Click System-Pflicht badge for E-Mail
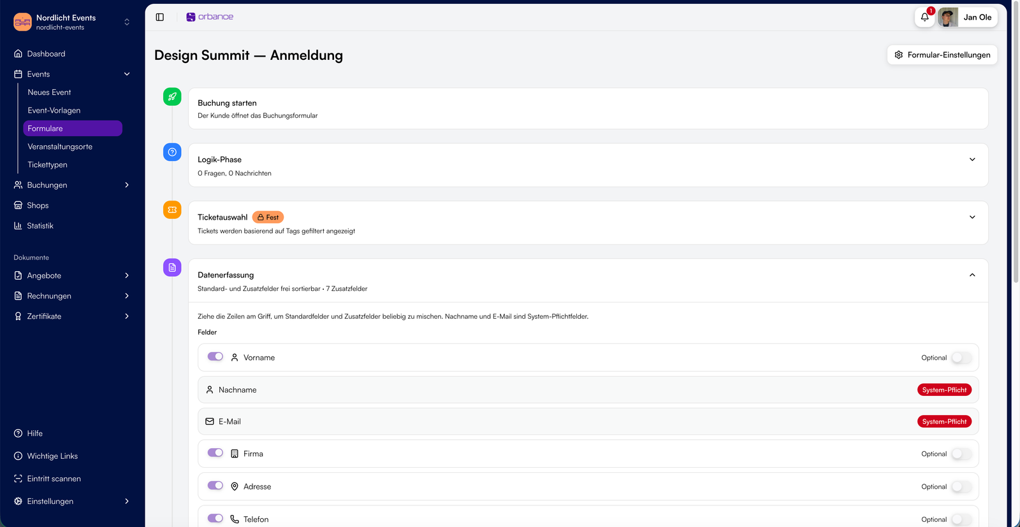This screenshot has width=1020, height=527. tap(944, 421)
